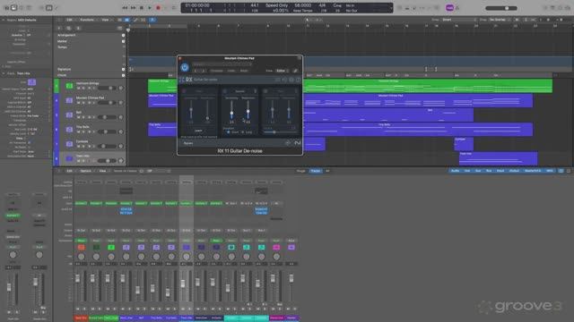Image resolution: width=574 pixels, height=322 pixels.
Task: Click the Paste button in the plugin header
Action: pos(244,71)
